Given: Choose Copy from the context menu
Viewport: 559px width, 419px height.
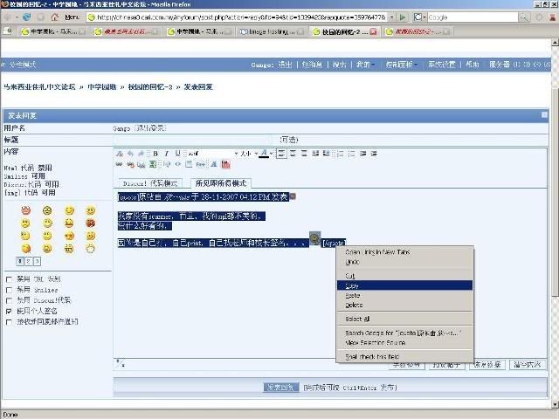Looking at the screenshot, I should [x=353, y=285].
